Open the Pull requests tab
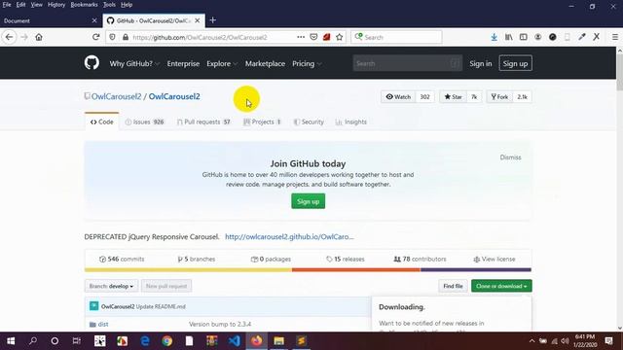Image resolution: width=623 pixels, height=350 pixels. 203,122
